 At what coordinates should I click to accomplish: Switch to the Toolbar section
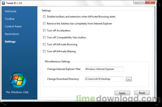pyautogui.click(x=10, y=19)
